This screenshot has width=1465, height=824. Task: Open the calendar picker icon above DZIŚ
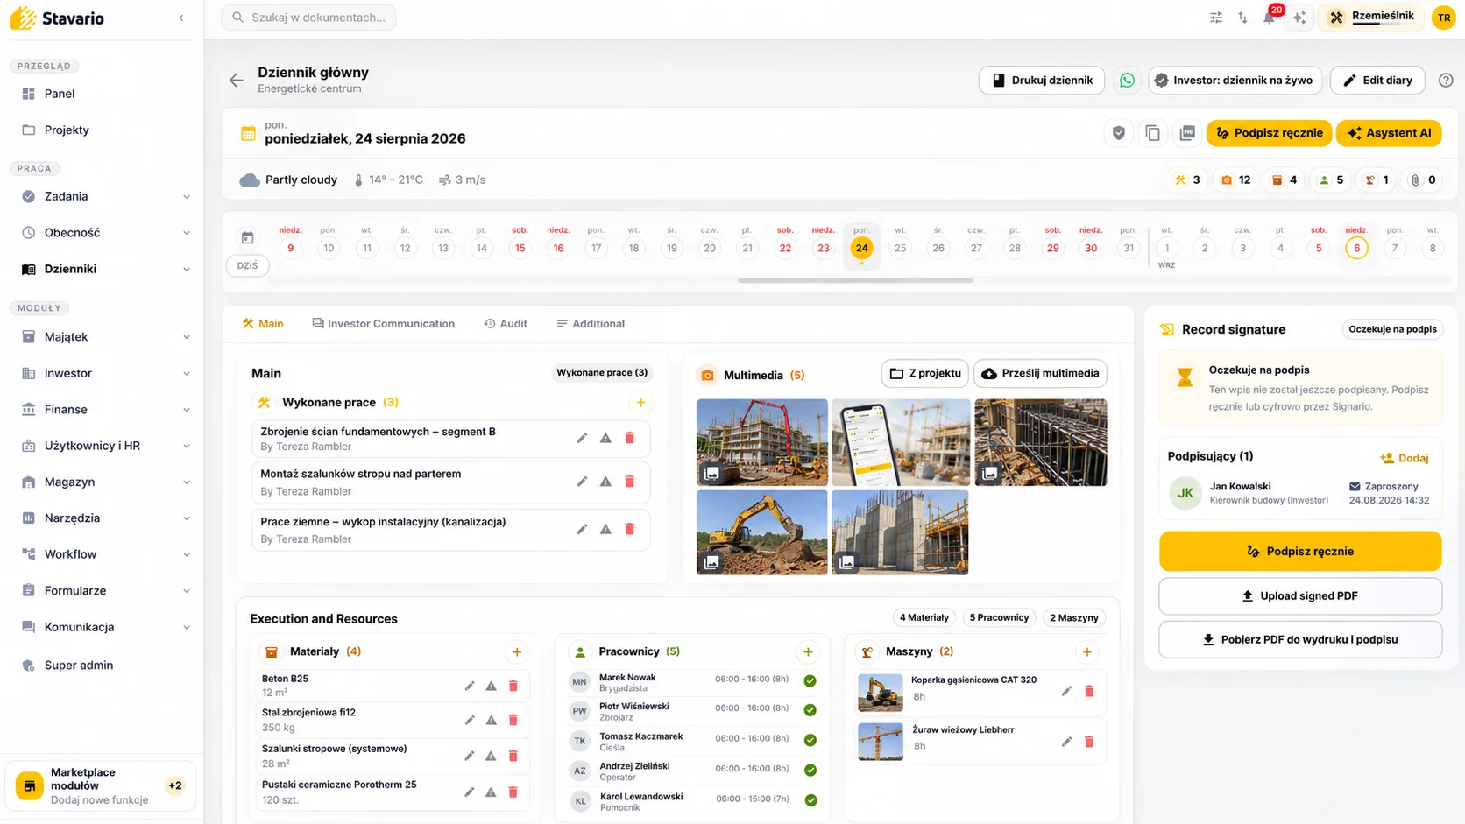coord(248,237)
